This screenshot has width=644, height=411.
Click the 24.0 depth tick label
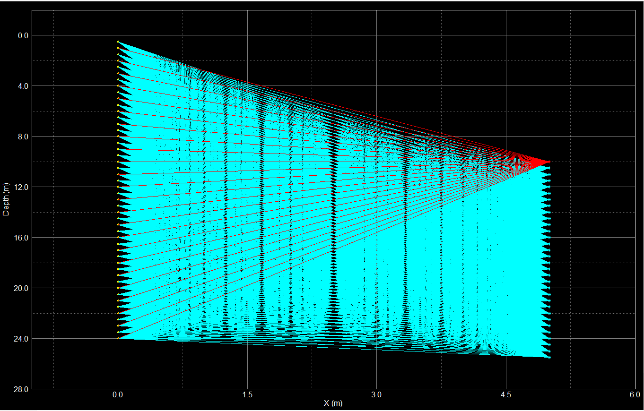coord(21,339)
